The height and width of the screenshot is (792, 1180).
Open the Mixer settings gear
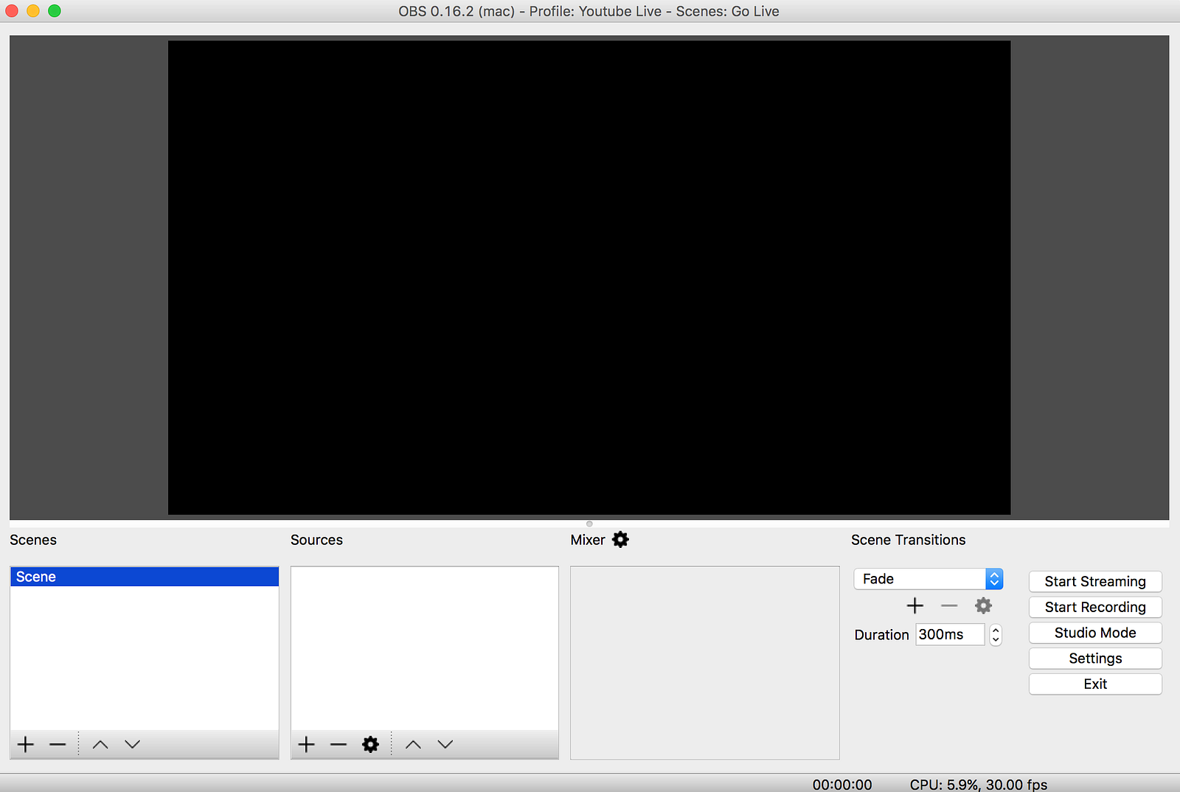[x=621, y=540]
